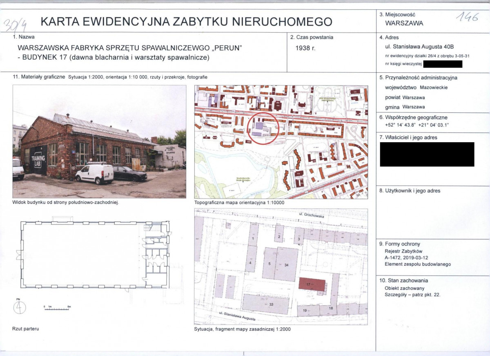Screen dimensions: 490x356
Task: Click the redacted owner address block
Action: 427,154
